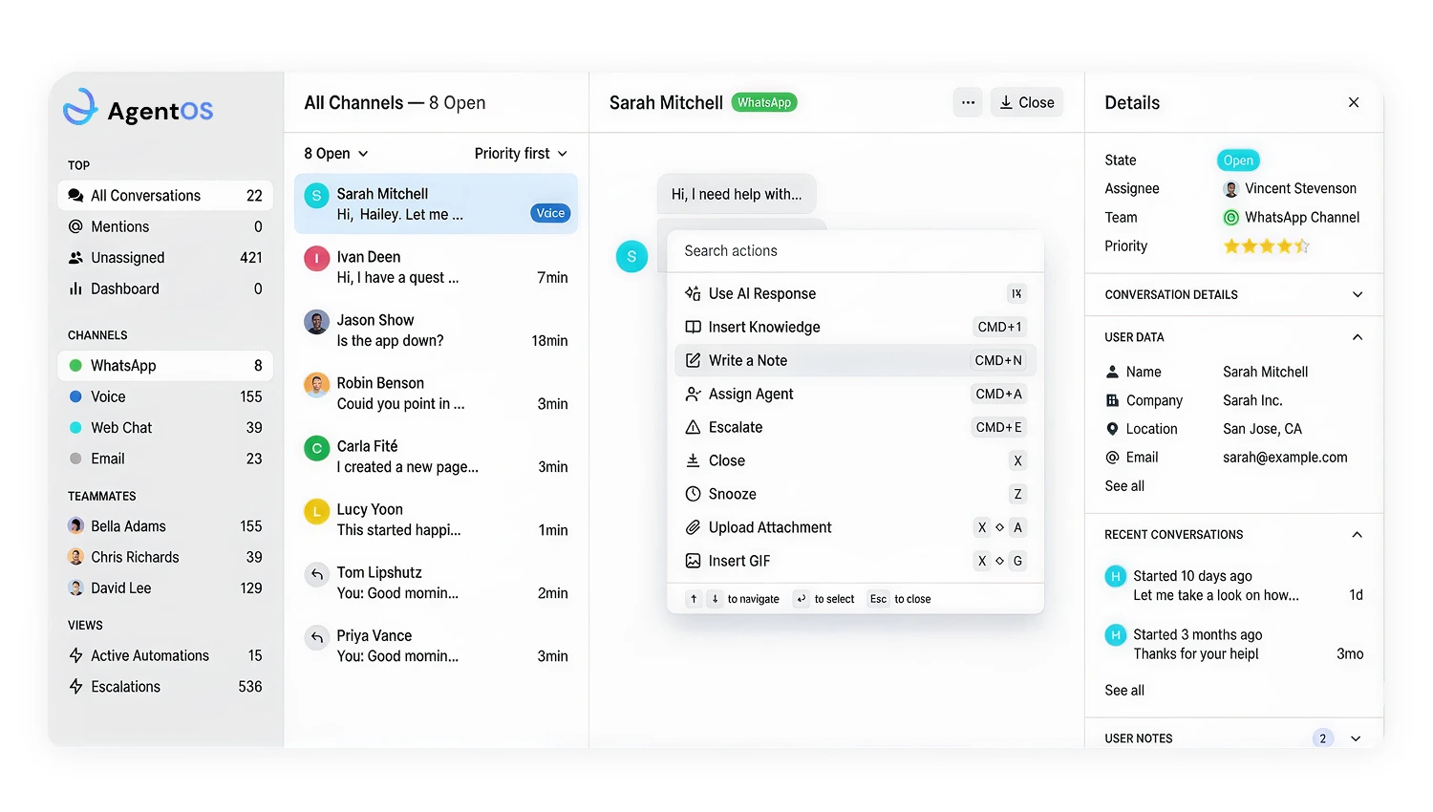This screenshot has width=1433, height=812.
Task: Open the 8 Open filter dropdown
Action: [x=336, y=154]
